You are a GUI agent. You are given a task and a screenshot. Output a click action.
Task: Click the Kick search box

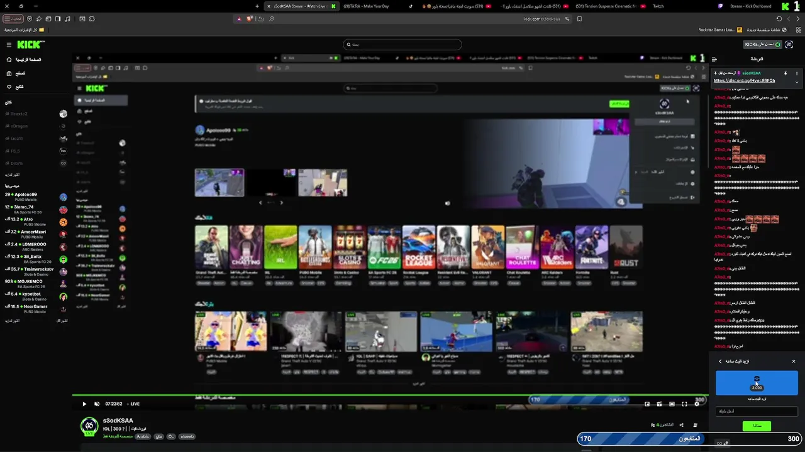click(402, 45)
